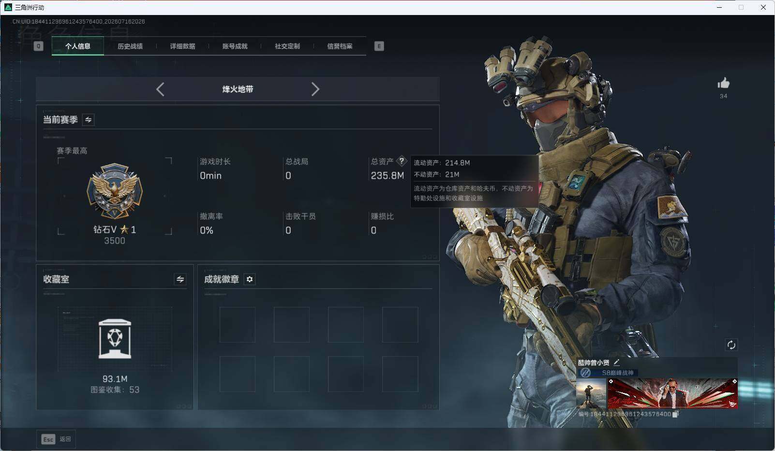Click the 总资产 value 235.8M
775x451 pixels.
[x=387, y=176]
